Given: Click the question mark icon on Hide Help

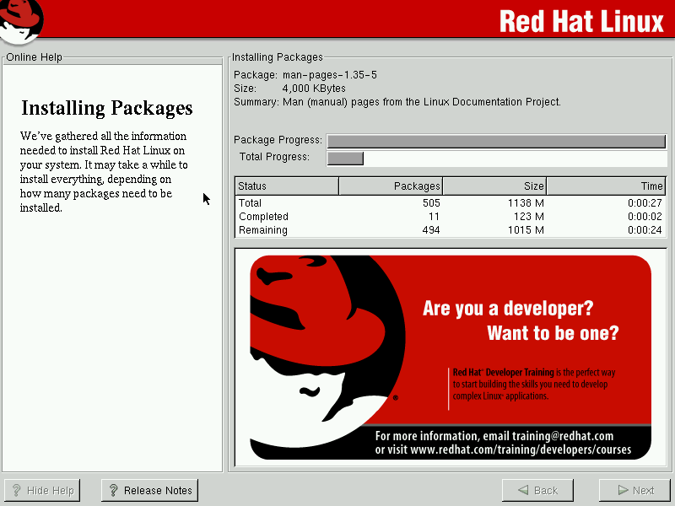Looking at the screenshot, I should point(16,490).
